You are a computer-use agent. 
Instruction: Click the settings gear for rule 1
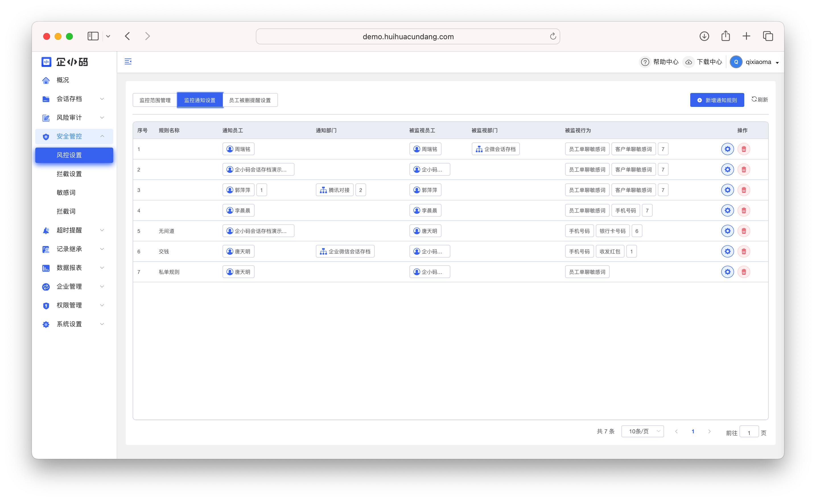pyautogui.click(x=727, y=149)
